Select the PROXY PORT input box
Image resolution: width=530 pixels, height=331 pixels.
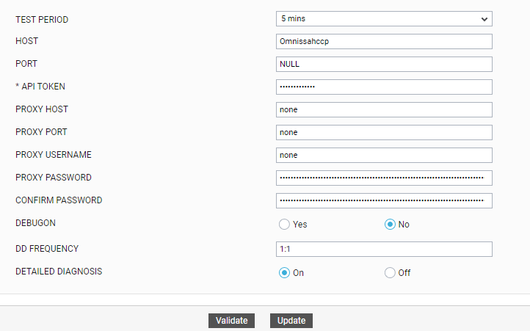pos(383,132)
